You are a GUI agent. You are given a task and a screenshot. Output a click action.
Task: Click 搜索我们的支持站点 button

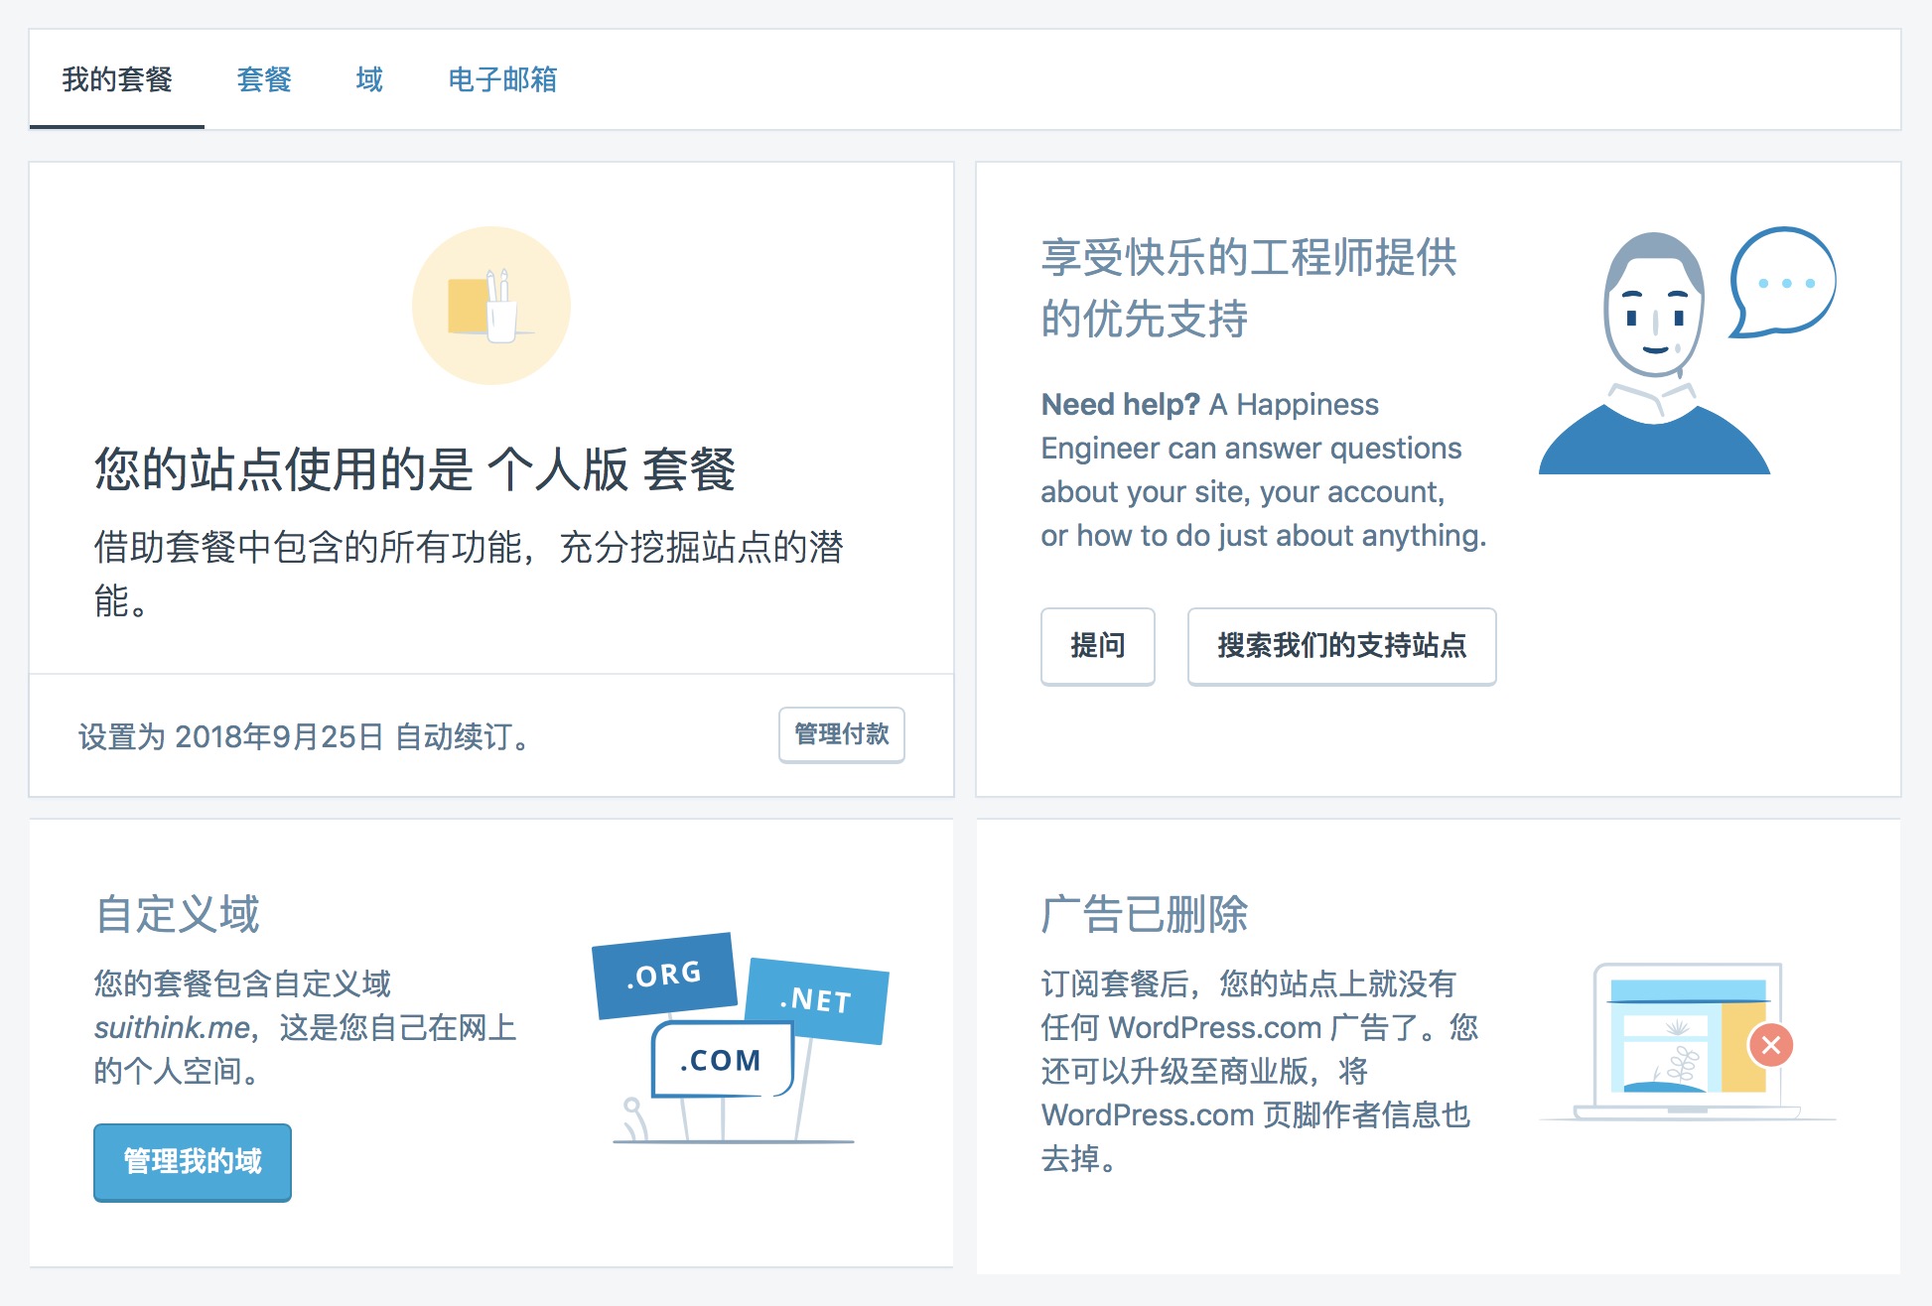click(1341, 646)
